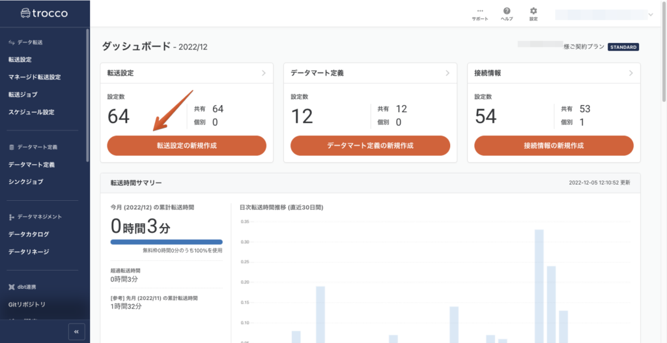This screenshot has width=667, height=343.
Task: Go to スケジュール設定 in sidebar
Action: coord(31,112)
